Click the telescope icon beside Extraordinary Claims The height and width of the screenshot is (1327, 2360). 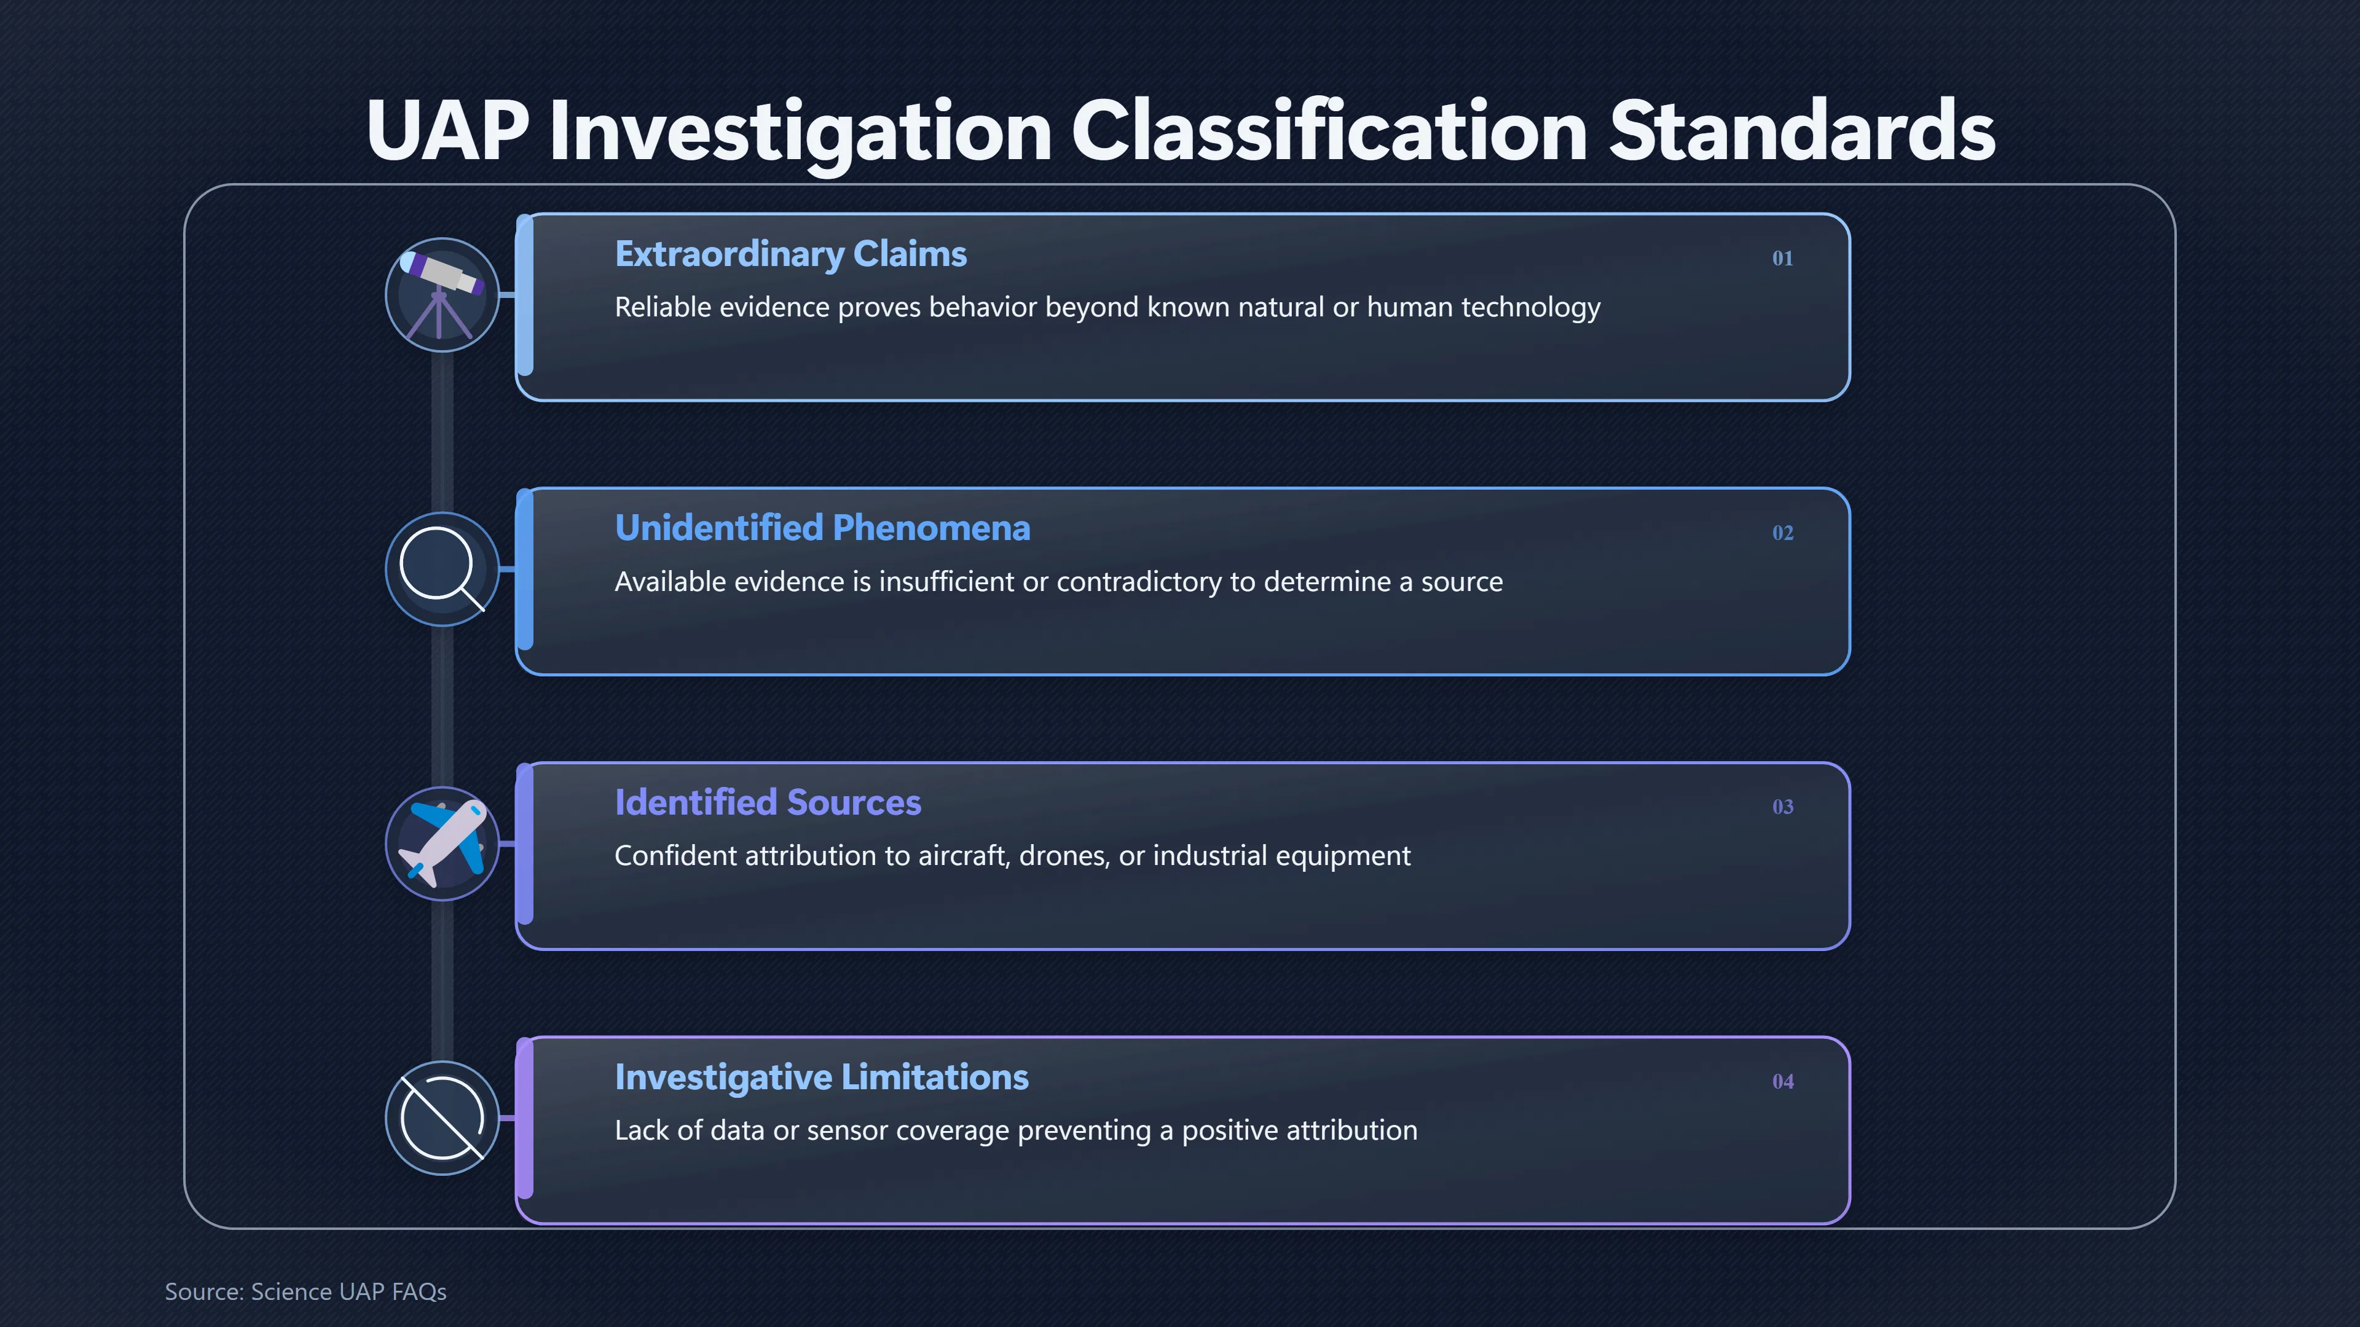click(x=442, y=295)
